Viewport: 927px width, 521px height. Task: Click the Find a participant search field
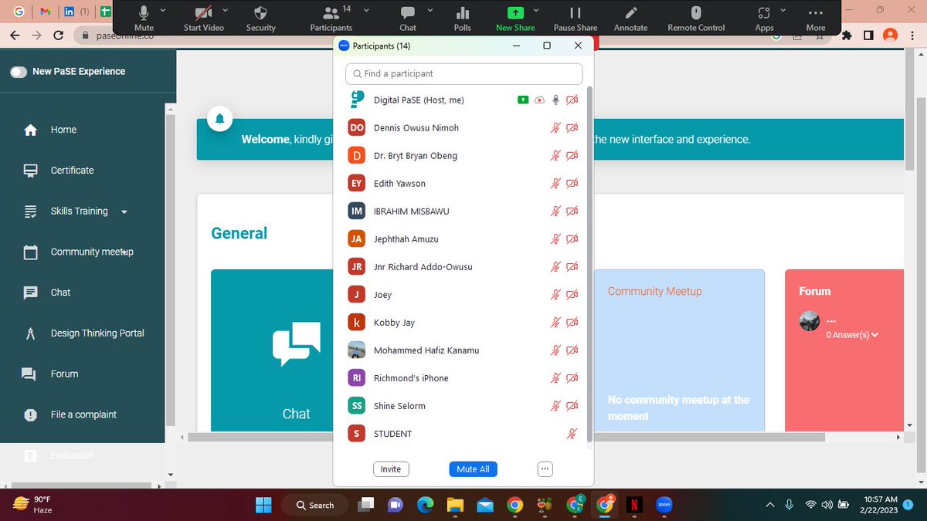click(463, 73)
